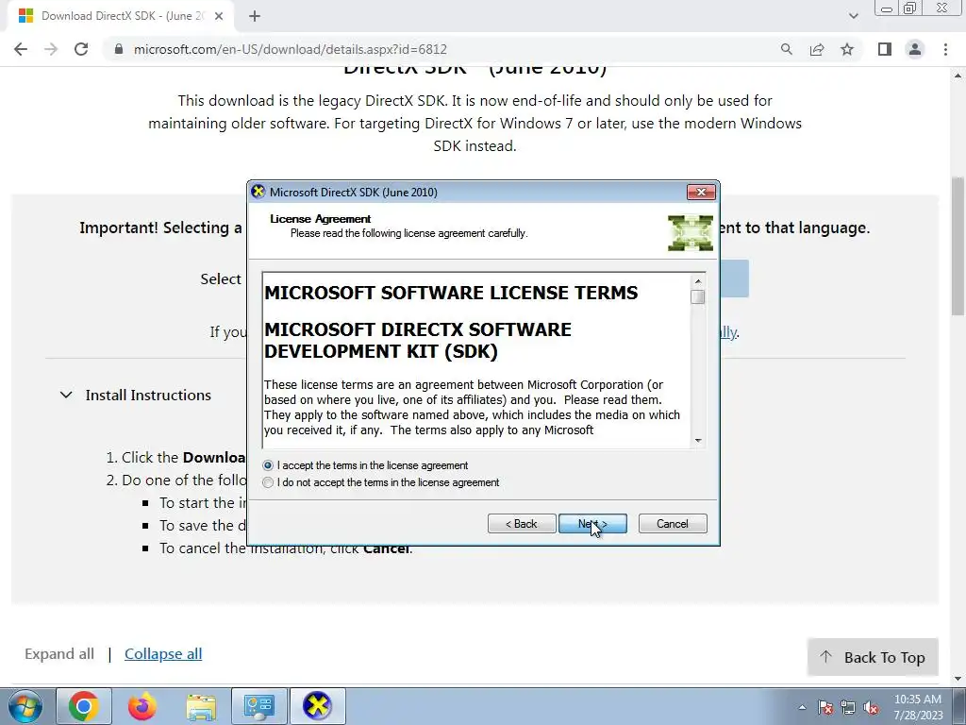The image size is (966, 725).
Task: Open a new tab with plus button
Action: coord(255,16)
